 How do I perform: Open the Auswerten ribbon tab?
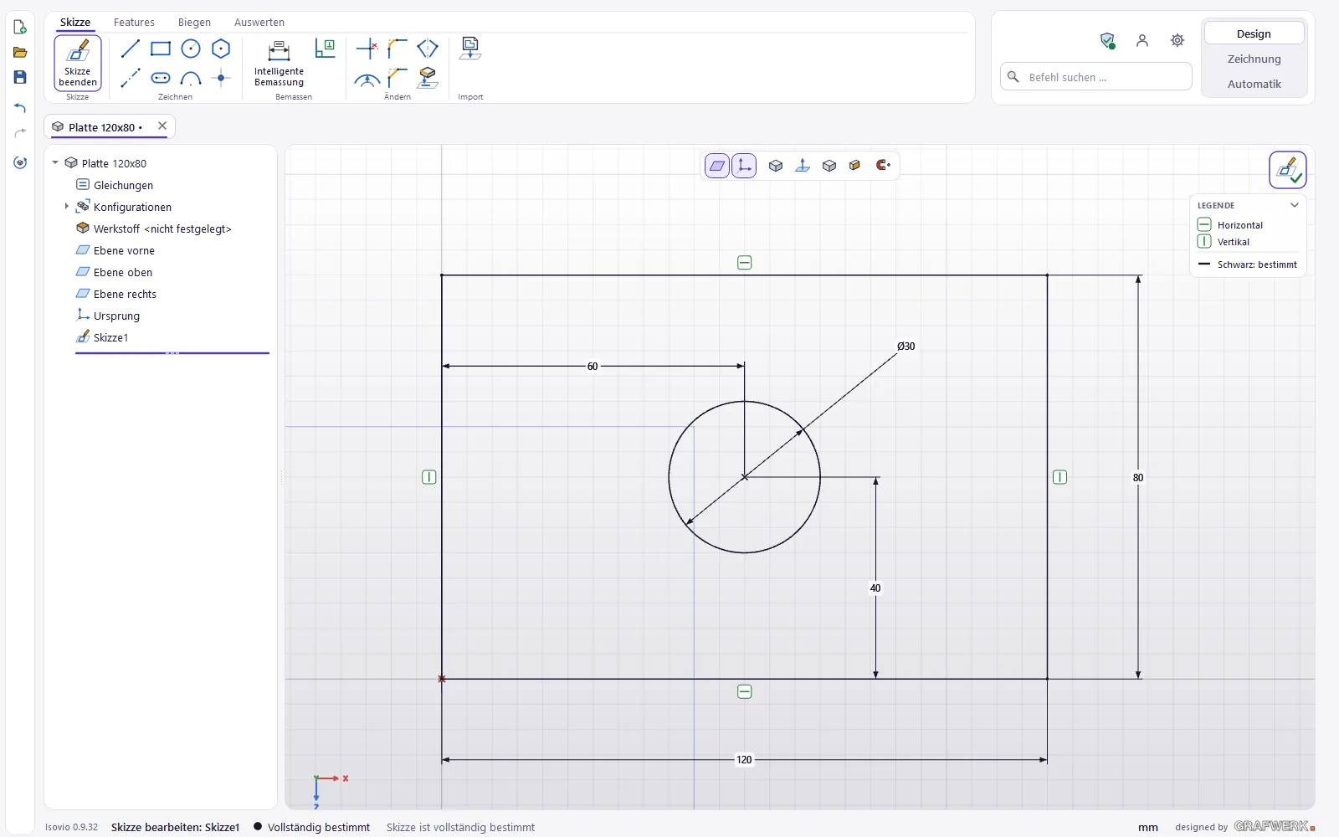click(x=259, y=23)
